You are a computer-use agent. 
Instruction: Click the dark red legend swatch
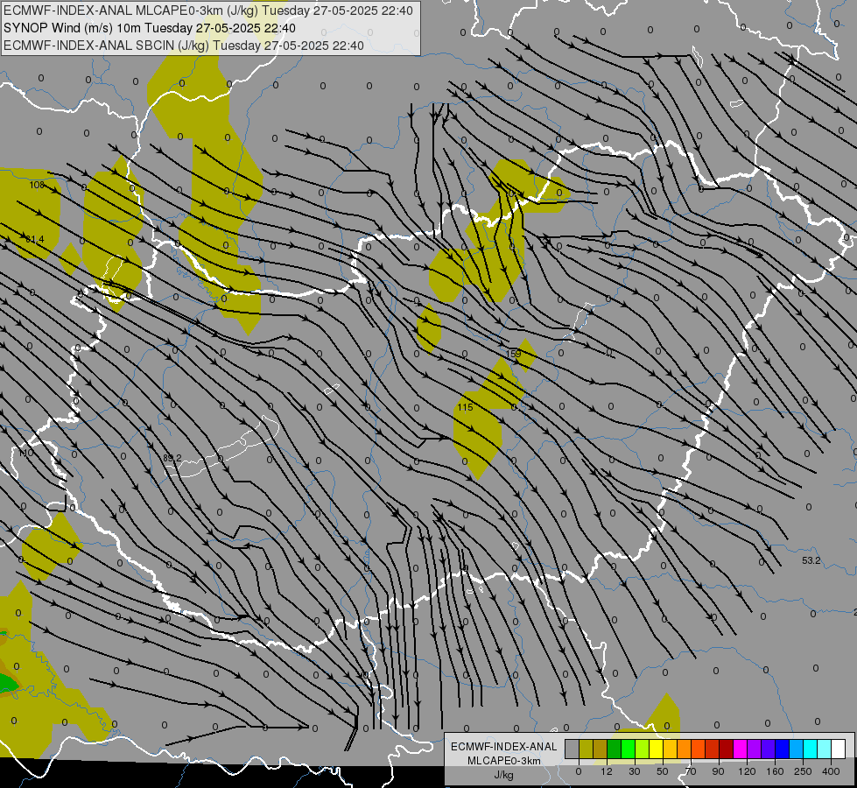click(726, 749)
